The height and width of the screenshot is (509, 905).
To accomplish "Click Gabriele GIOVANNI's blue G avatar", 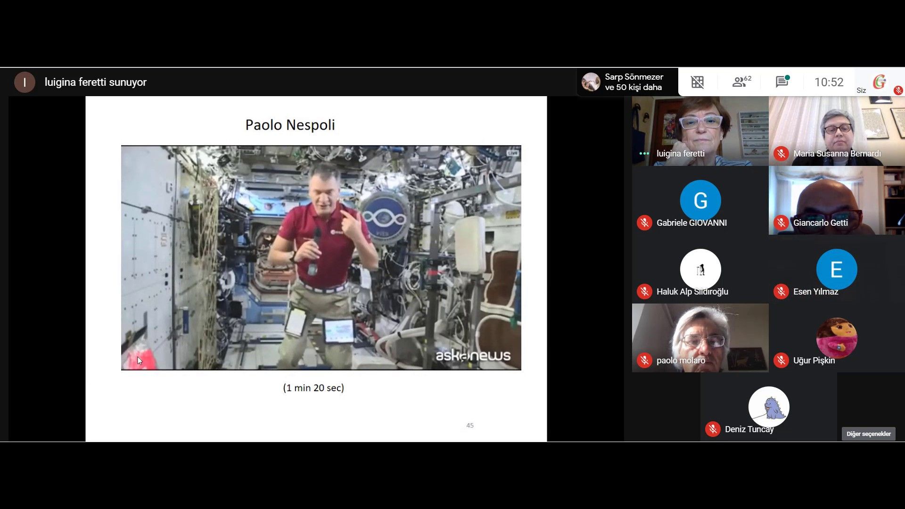I will pos(700,200).
